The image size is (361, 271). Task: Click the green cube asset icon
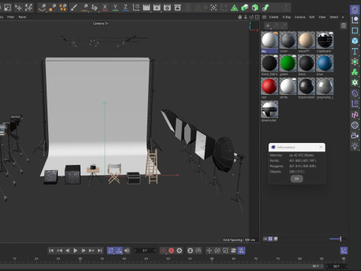pyautogui.click(x=255, y=8)
